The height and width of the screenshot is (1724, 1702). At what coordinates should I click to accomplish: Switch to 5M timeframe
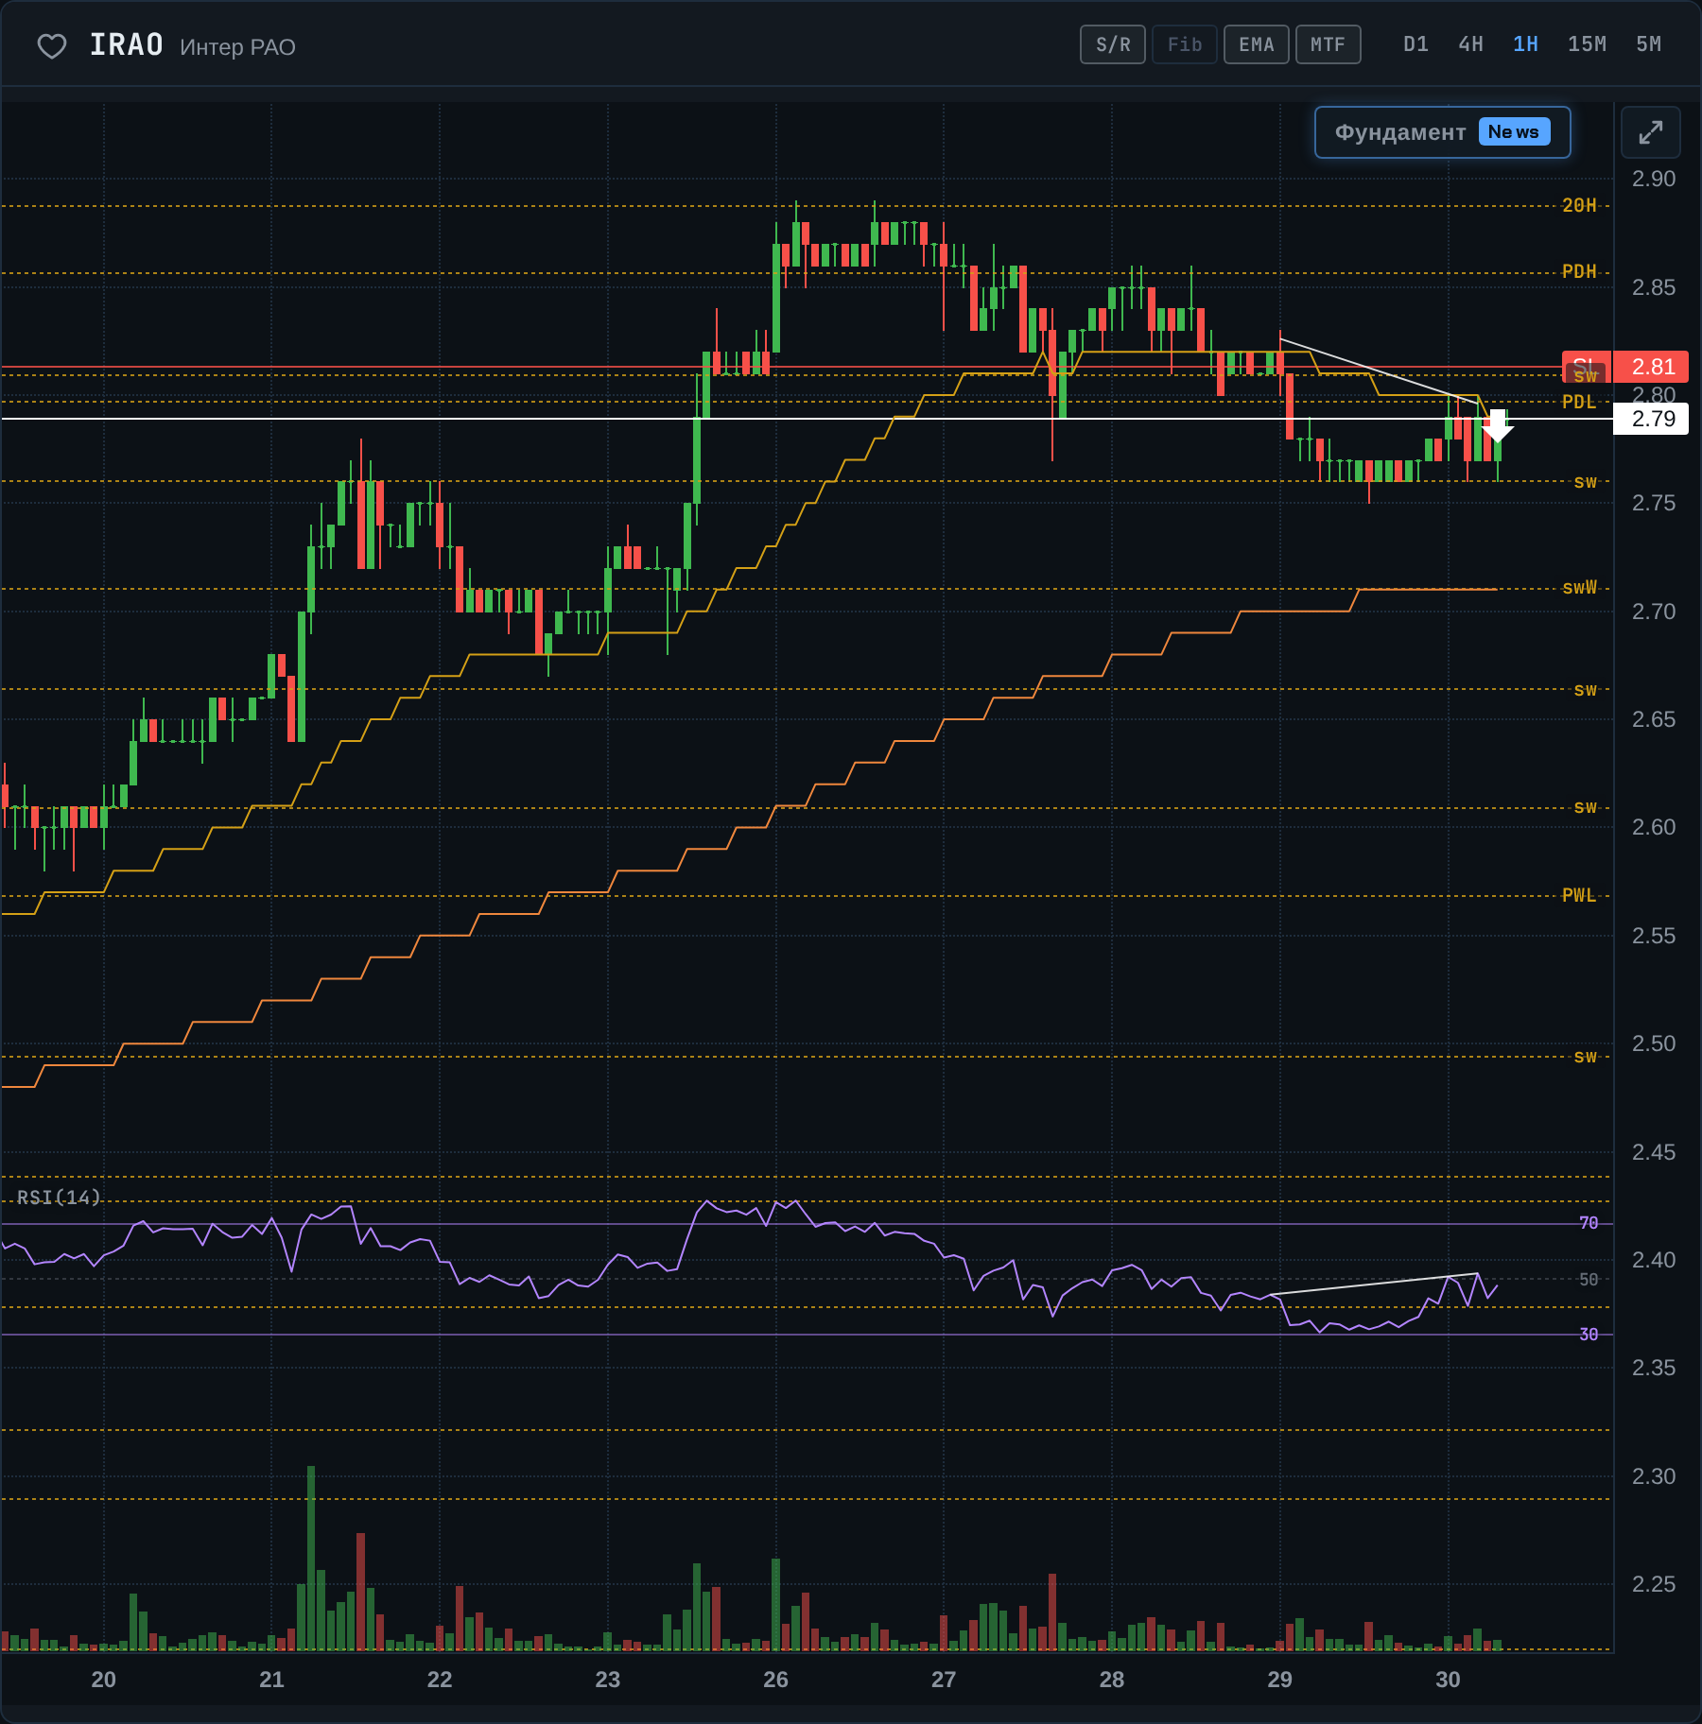click(x=1648, y=44)
